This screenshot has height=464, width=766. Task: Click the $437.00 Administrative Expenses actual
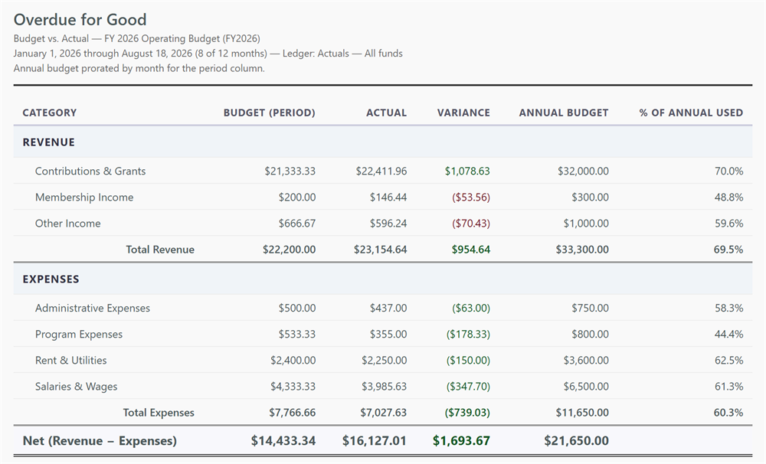tap(388, 309)
